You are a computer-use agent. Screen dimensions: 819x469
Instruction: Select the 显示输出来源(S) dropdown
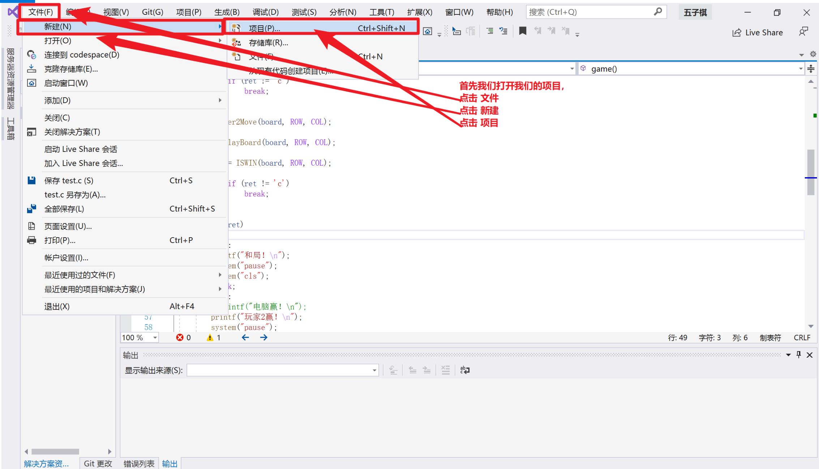281,371
